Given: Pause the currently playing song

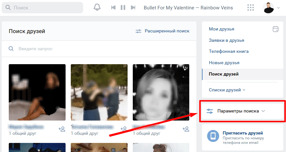Looking at the screenshot, I should 123,7.
